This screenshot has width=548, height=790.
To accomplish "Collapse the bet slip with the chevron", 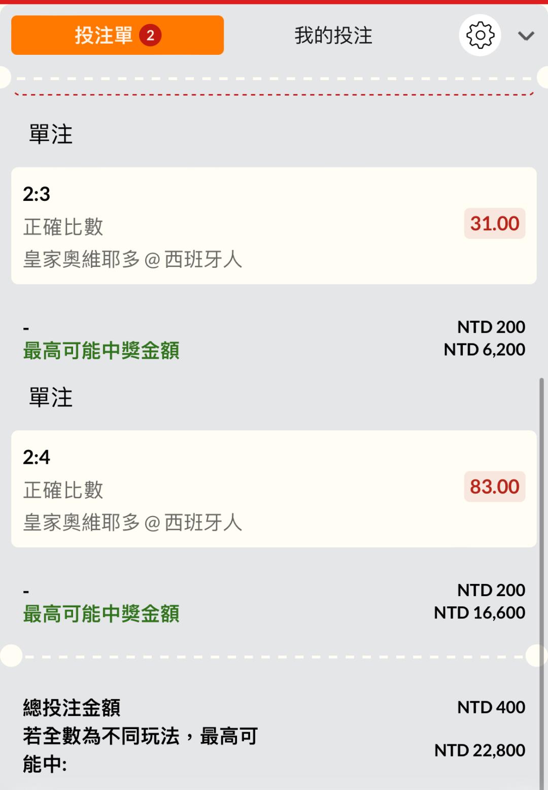I will (x=526, y=36).
